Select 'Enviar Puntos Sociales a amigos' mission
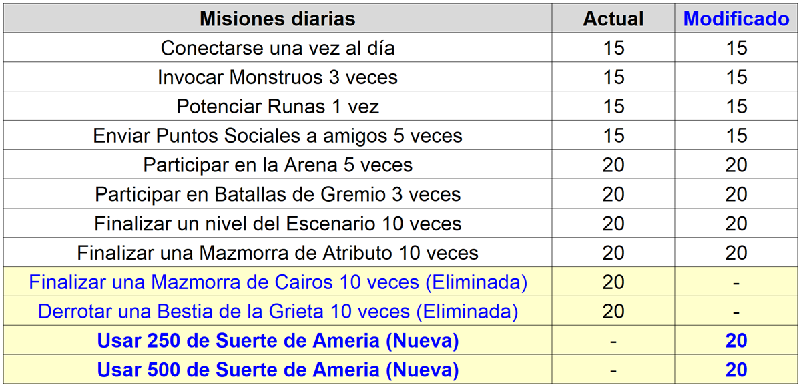Screen dimensions: 801x387 point(278,136)
